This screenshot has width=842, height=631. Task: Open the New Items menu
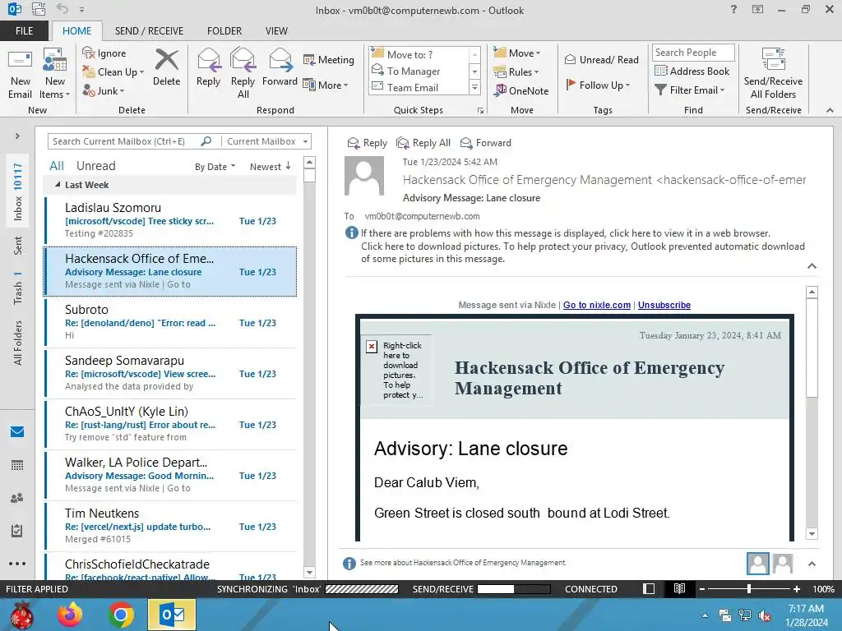[x=55, y=74]
